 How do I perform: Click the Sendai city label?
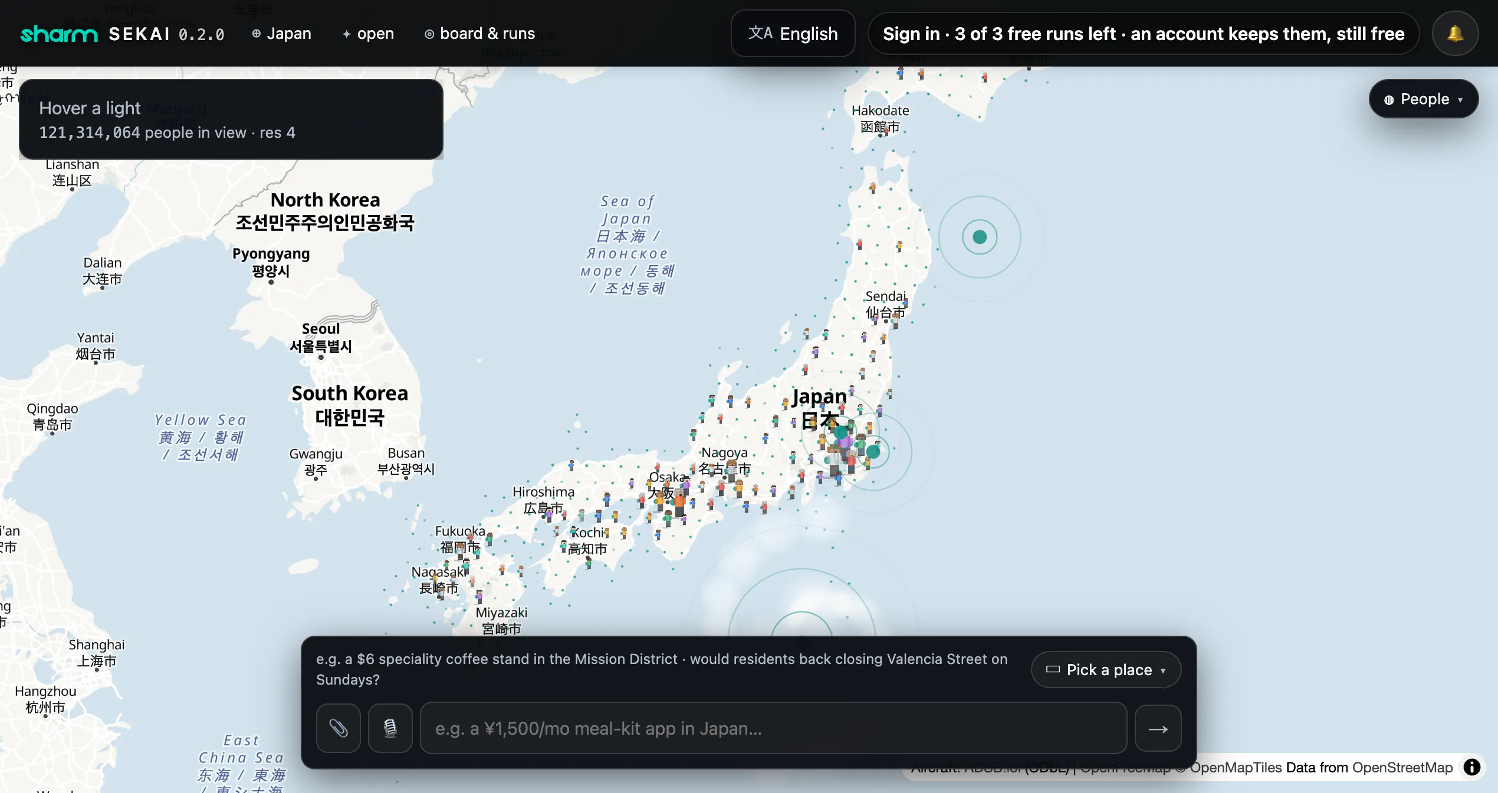[x=885, y=304]
